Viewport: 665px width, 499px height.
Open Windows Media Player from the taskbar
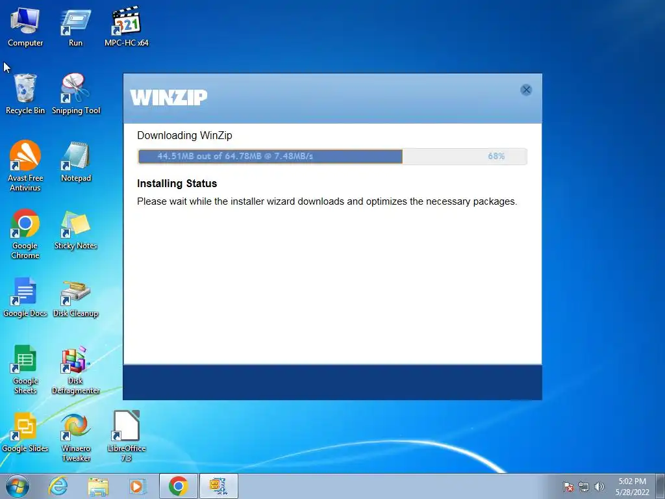click(x=138, y=486)
